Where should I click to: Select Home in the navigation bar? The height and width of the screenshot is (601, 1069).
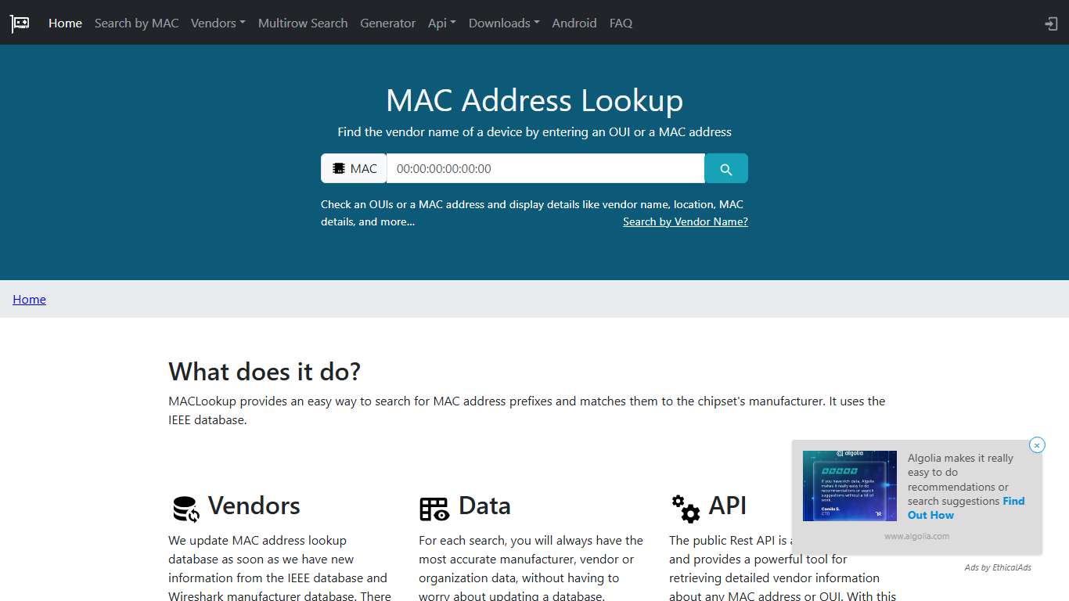(x=65, y=23)
